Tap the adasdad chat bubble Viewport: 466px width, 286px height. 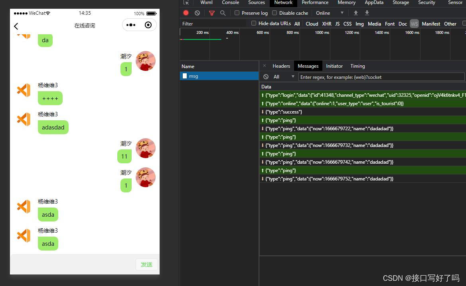pos(53,127)
